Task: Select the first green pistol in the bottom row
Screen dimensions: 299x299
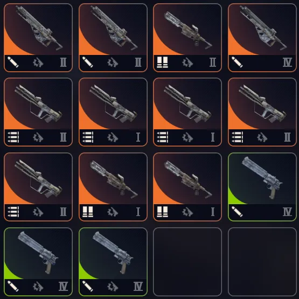Action: tap(38, 262)
